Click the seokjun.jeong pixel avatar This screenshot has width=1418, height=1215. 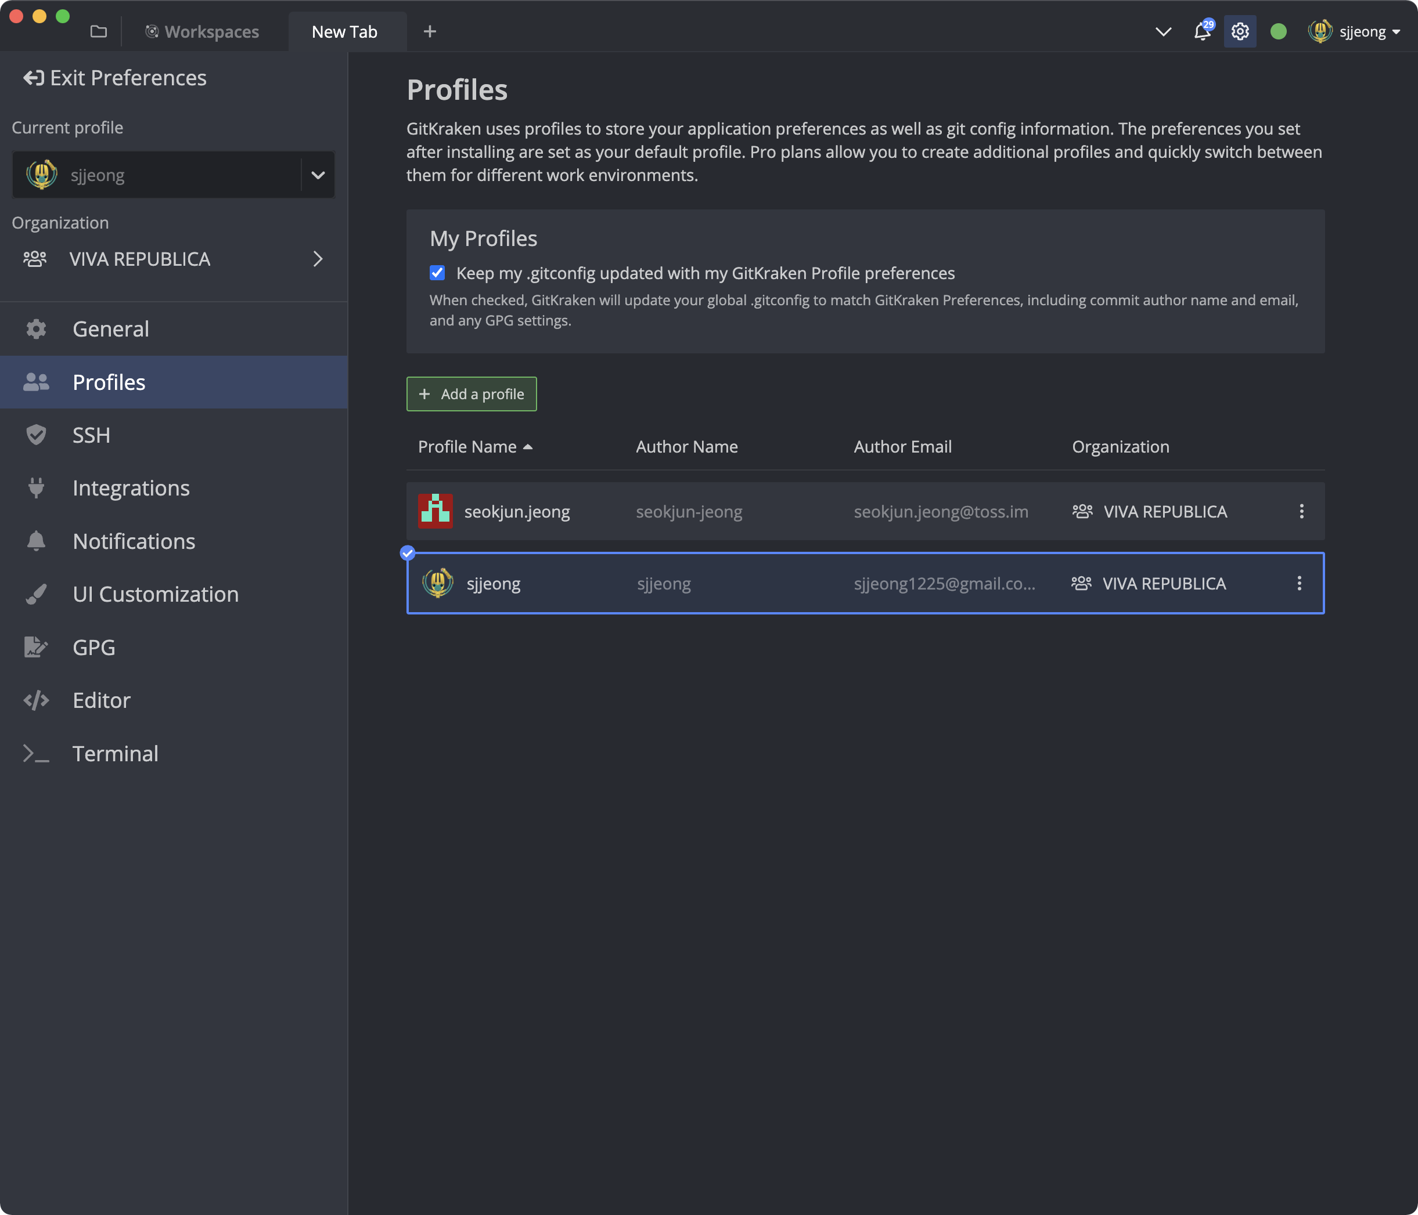tap(436, 511)
